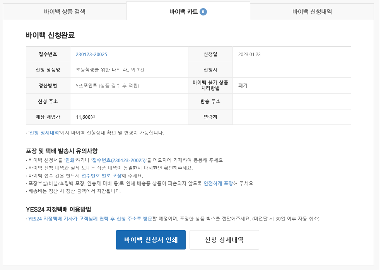This screenshot has height=270, width=381.
Task: Click the 접수번호 label cell
Action: [x=48, y=55]
